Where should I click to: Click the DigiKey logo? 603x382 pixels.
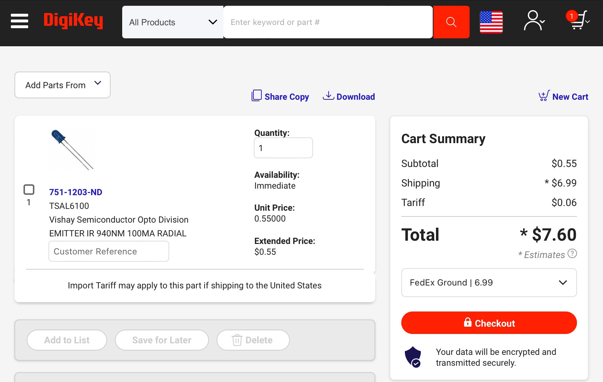click(73, 21)
